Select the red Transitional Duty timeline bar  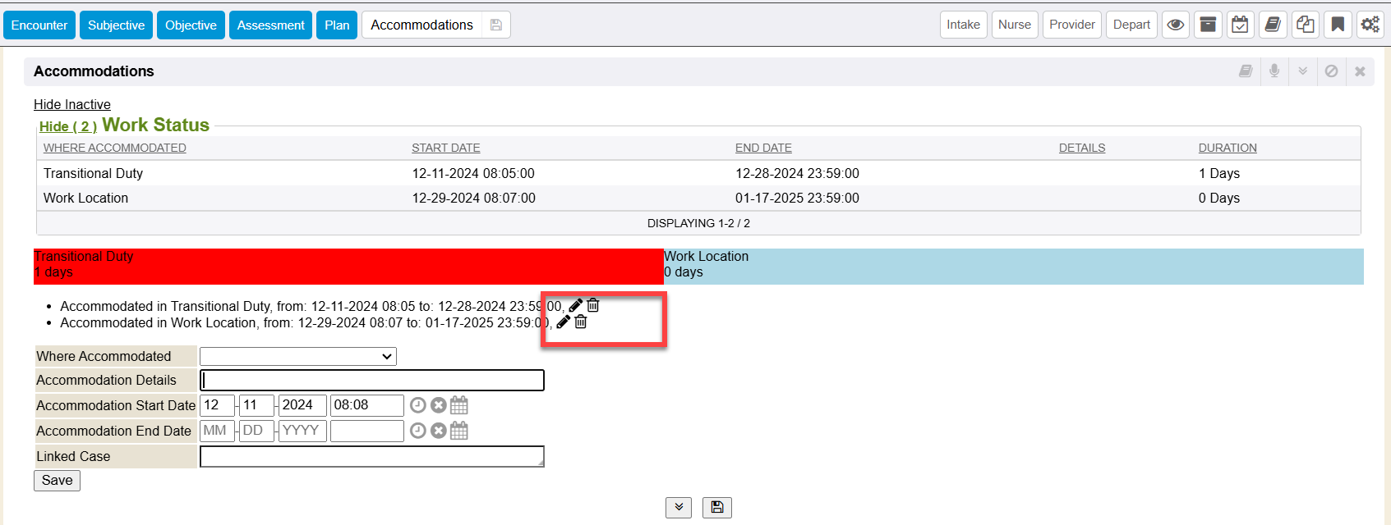pos(348,266)
